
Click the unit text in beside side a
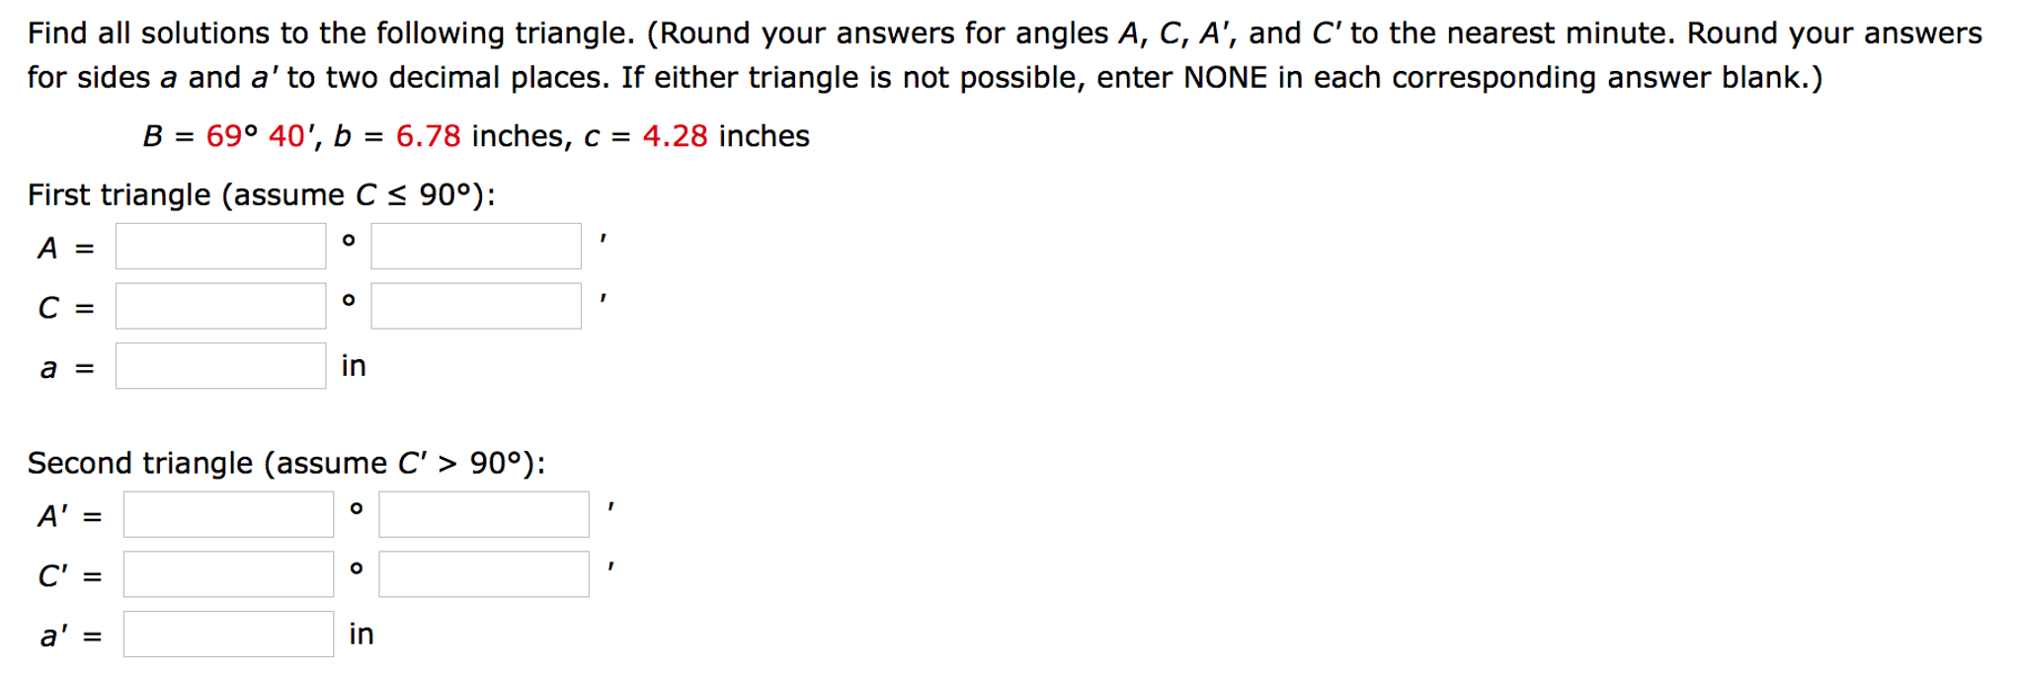point(356,366)
